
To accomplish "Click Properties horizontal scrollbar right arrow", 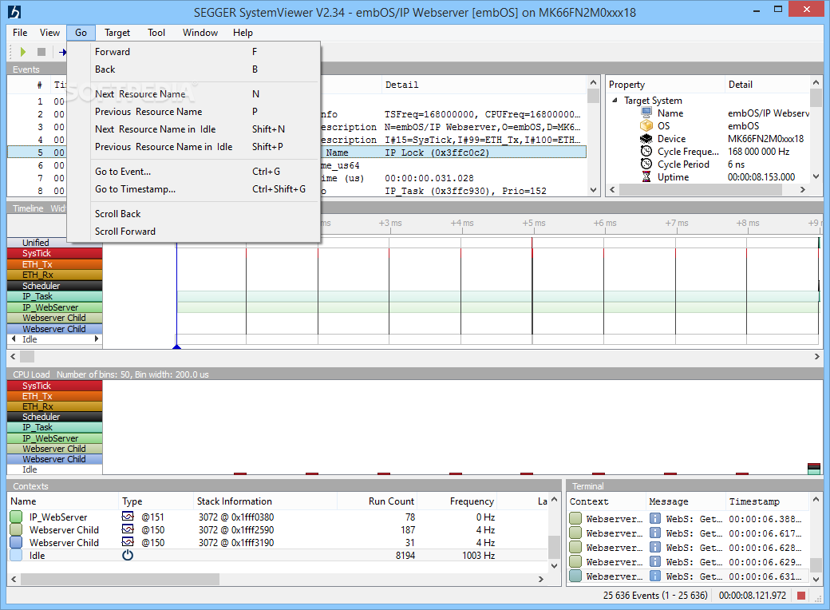I will (803, 189).
